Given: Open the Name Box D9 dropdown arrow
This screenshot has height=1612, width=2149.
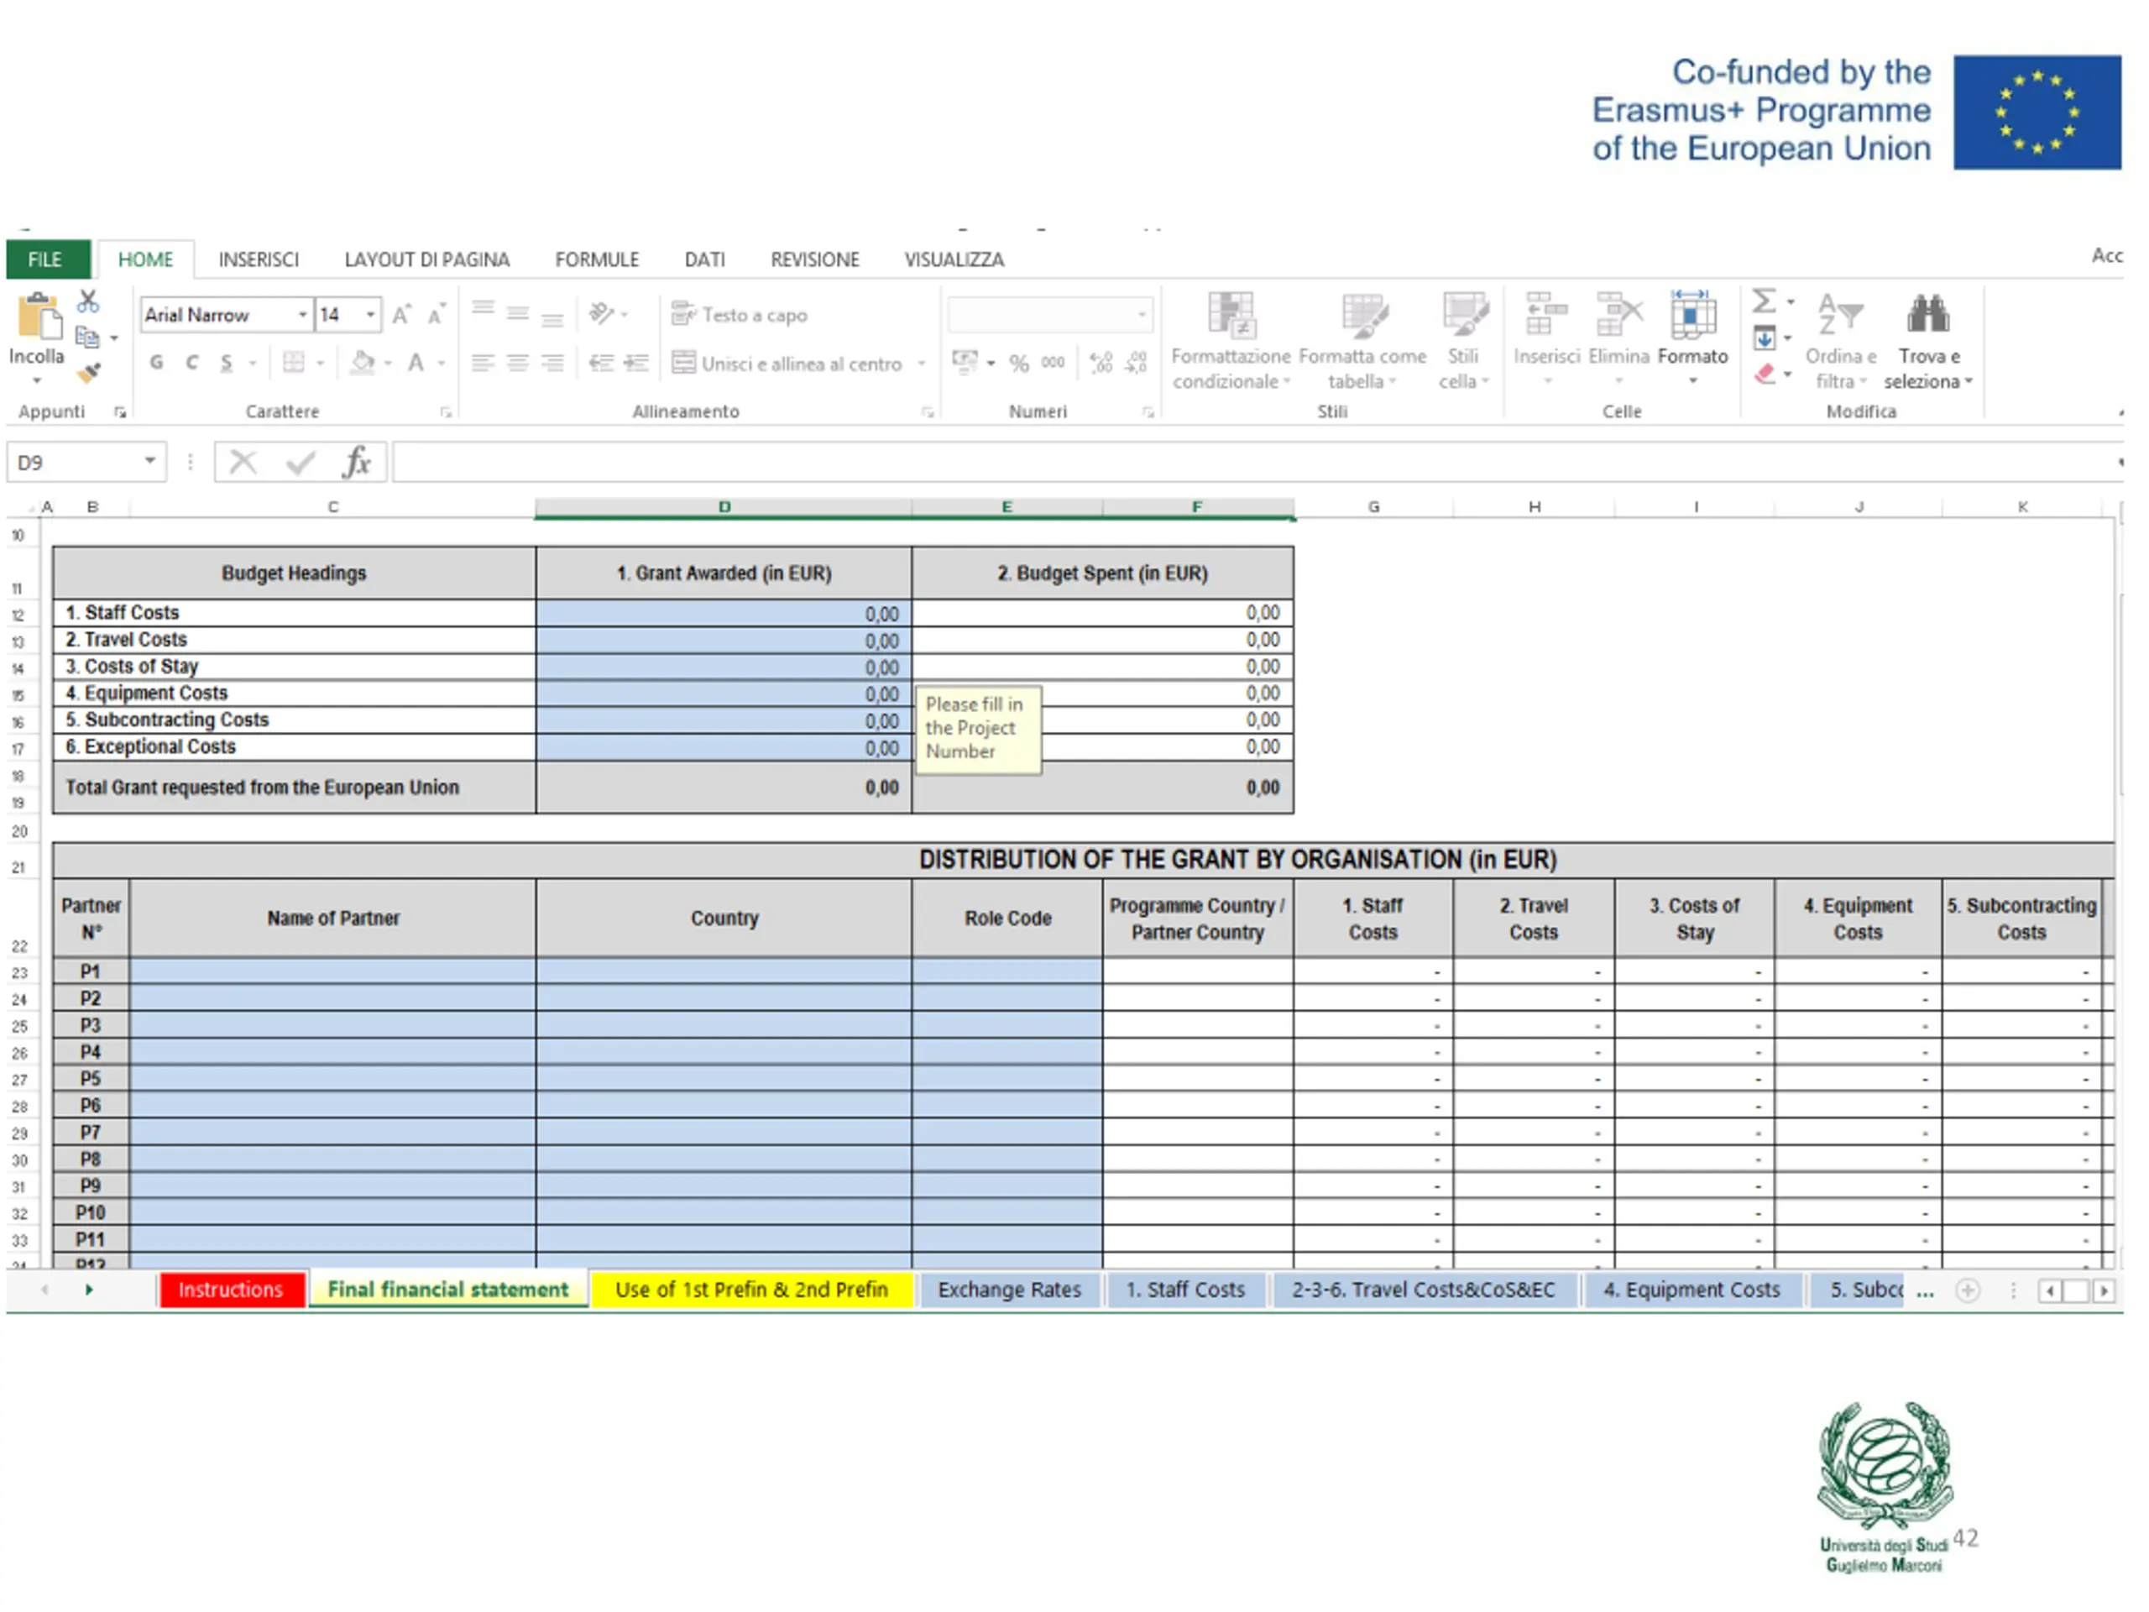Looking at the screenshot, I should click(x=149, y=462).
